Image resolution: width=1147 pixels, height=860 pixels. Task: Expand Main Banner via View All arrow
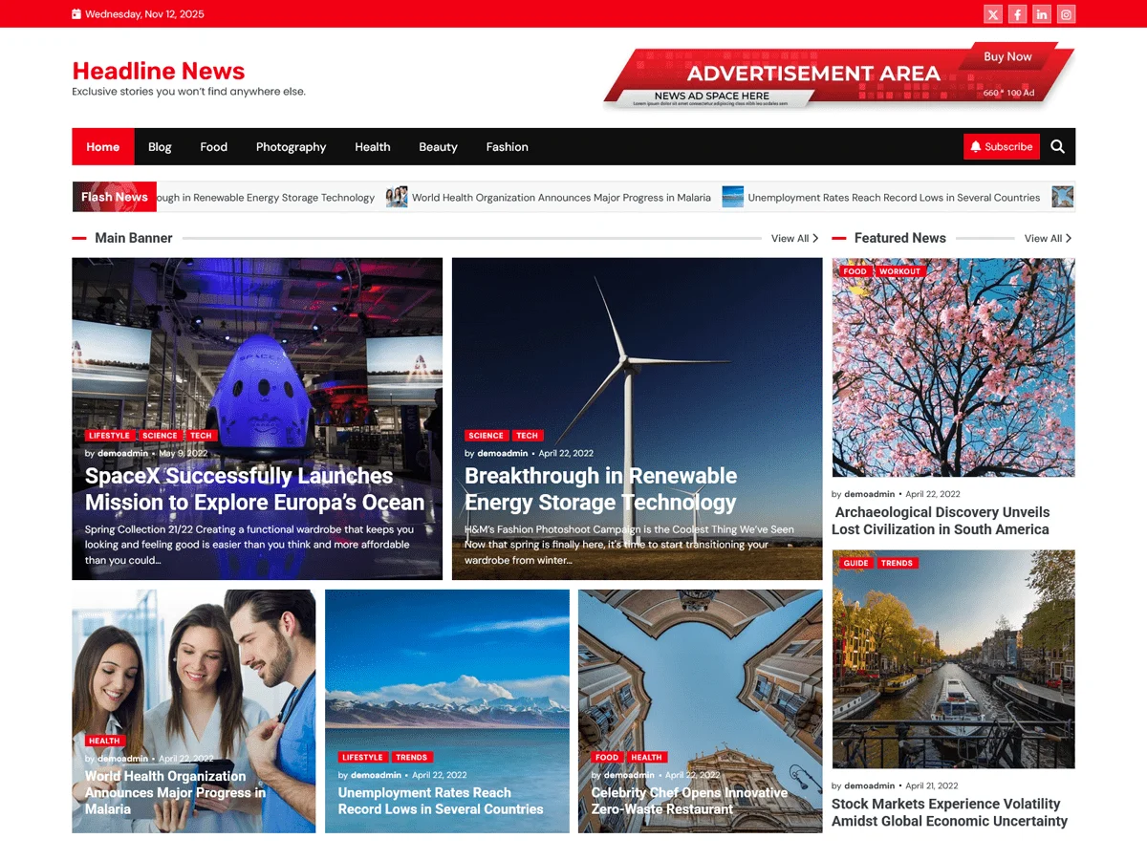[x=815, y=238]
